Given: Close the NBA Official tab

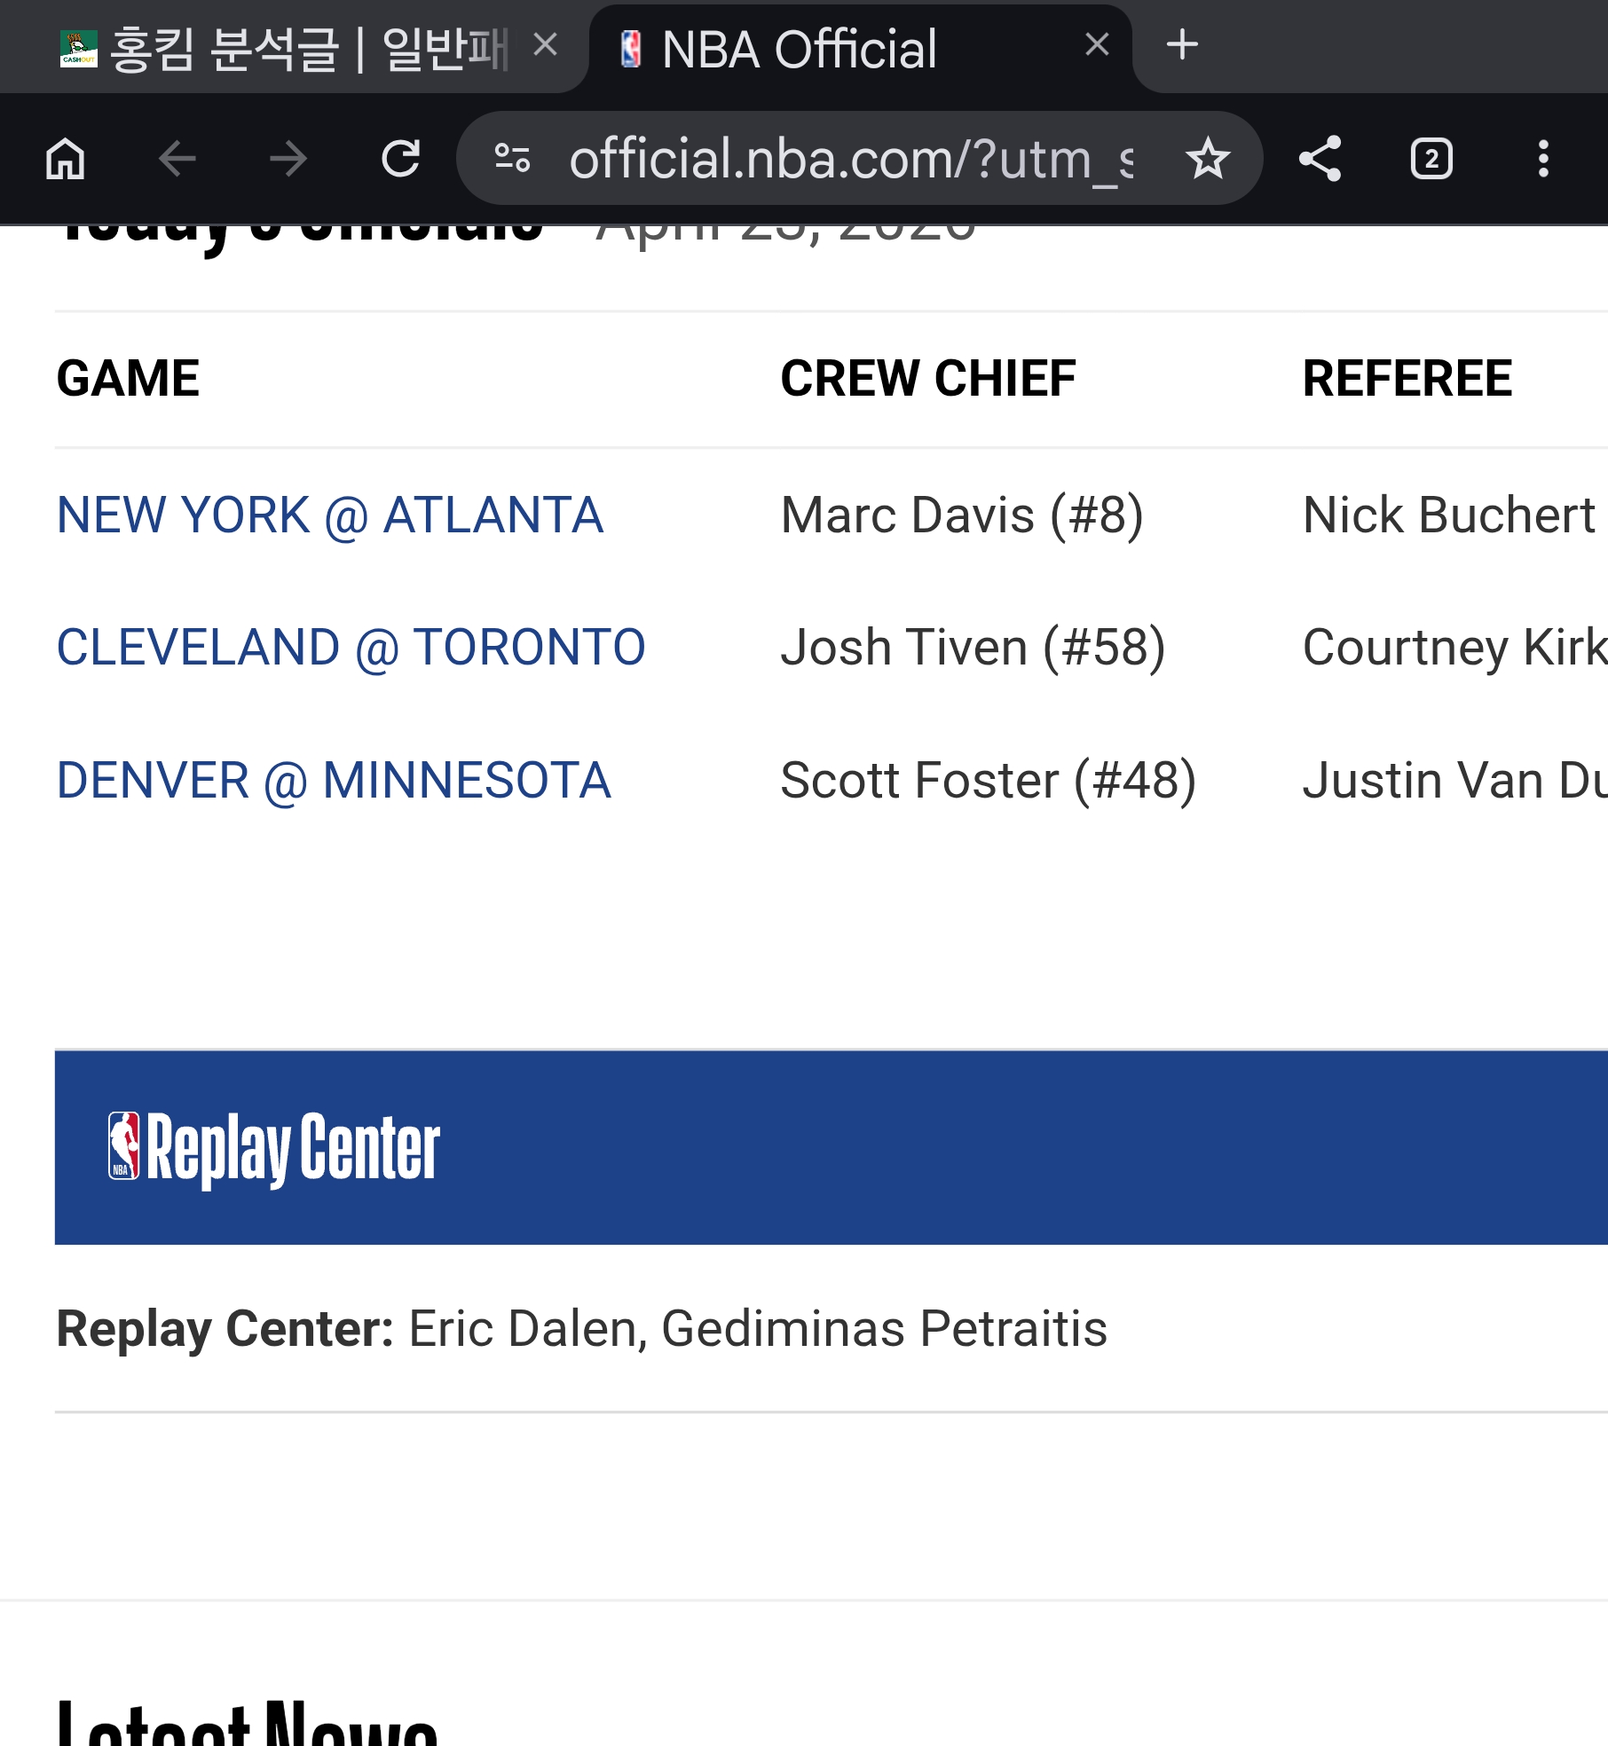Looking at the screenshot, I should coord(1098,44).
